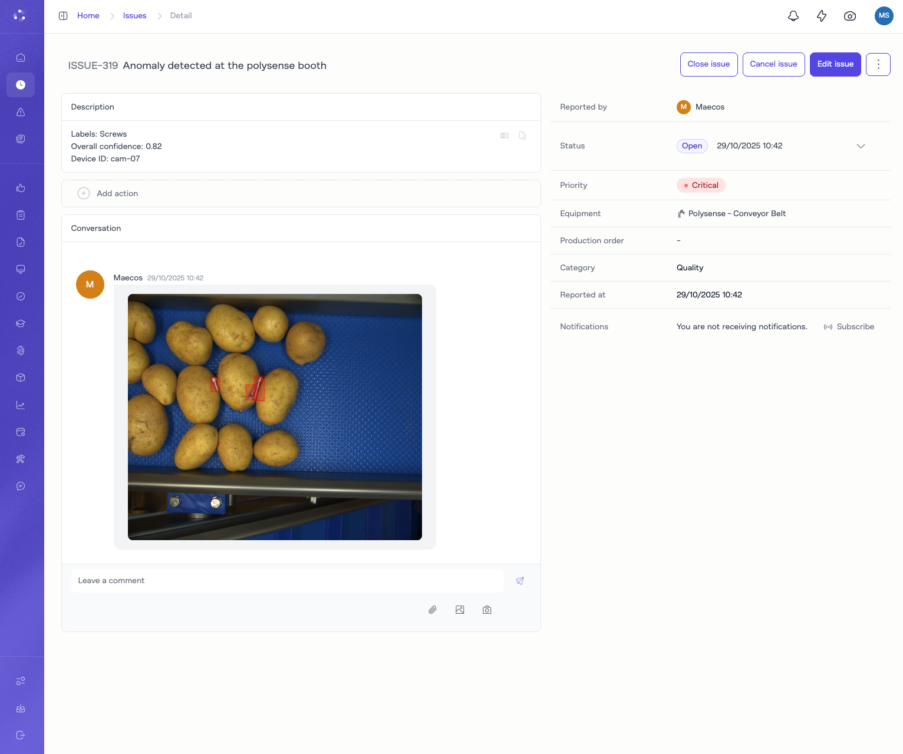Screen dimensions: 903x754
Task: Click the insert image icon below comment
Action: 460,610
